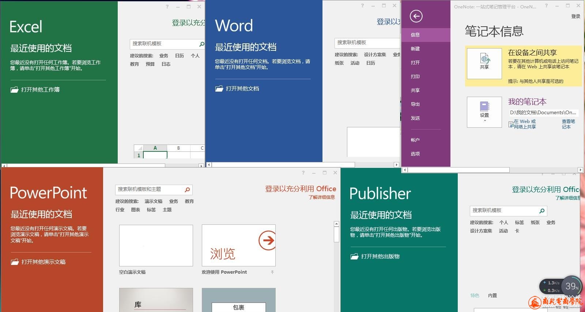Select OneNote Info menu item
Screen dimensions: 585x312
click(x=426, y=35)
